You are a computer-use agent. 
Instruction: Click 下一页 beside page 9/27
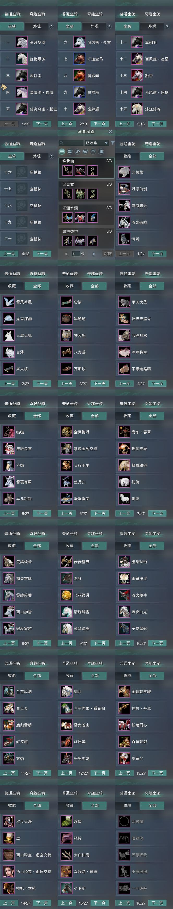100,643
